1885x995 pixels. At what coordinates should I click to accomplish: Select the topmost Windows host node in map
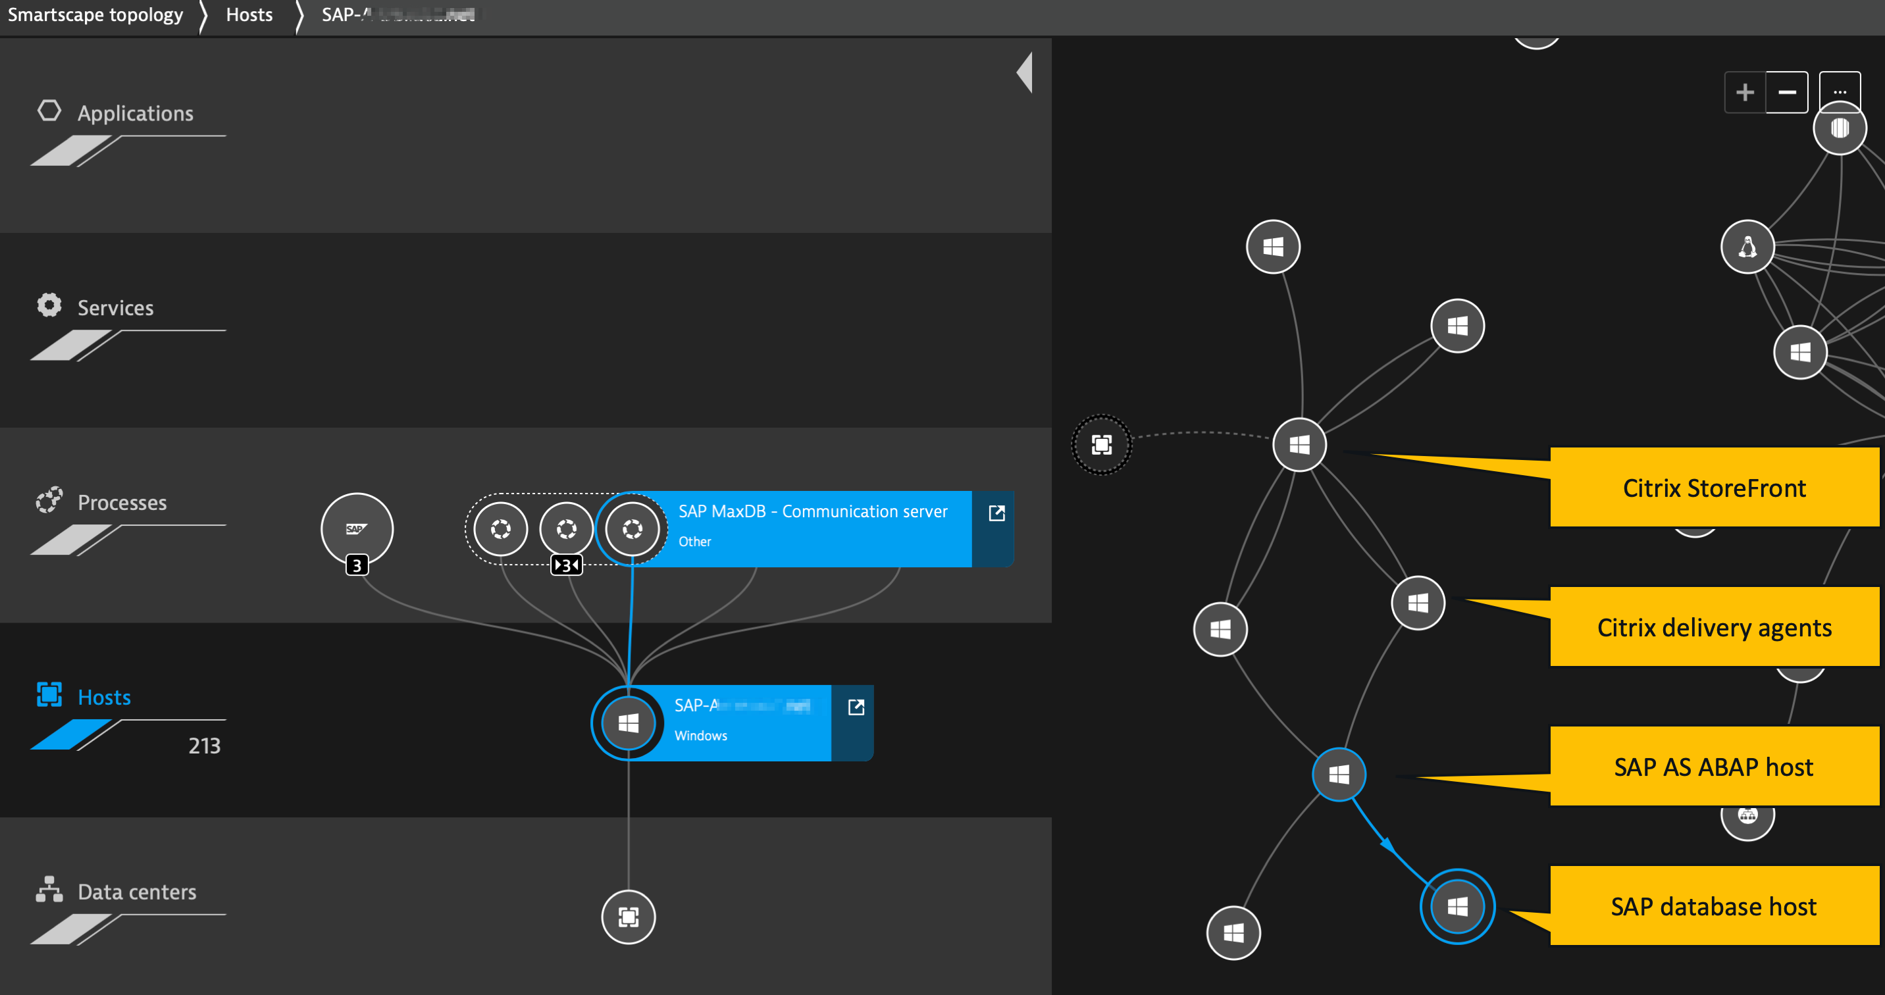(1272, 247)
